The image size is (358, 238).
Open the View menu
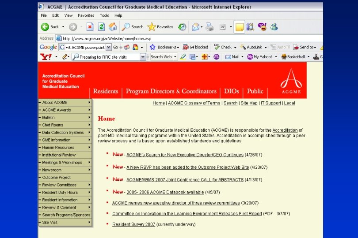pyautogui.click(x=68, y=15)
